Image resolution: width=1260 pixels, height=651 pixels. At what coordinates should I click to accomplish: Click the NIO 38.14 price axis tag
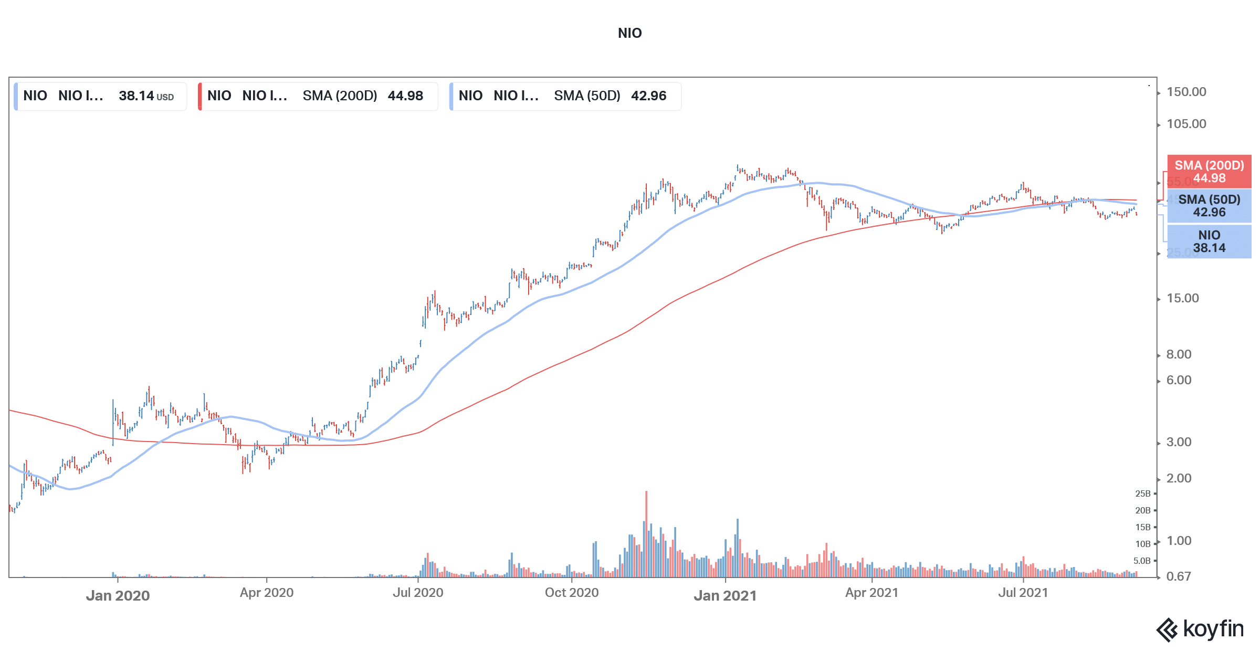(x=1209, y=241)
